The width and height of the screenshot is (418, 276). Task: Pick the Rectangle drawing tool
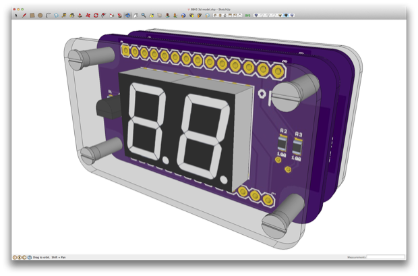pyautogui.click(x=32, y=16)
